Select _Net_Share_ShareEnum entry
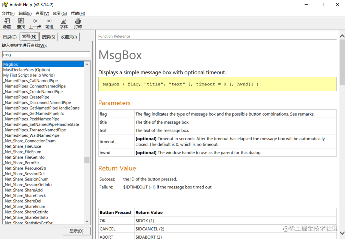345x239 pixels. [x=24, y=207]
